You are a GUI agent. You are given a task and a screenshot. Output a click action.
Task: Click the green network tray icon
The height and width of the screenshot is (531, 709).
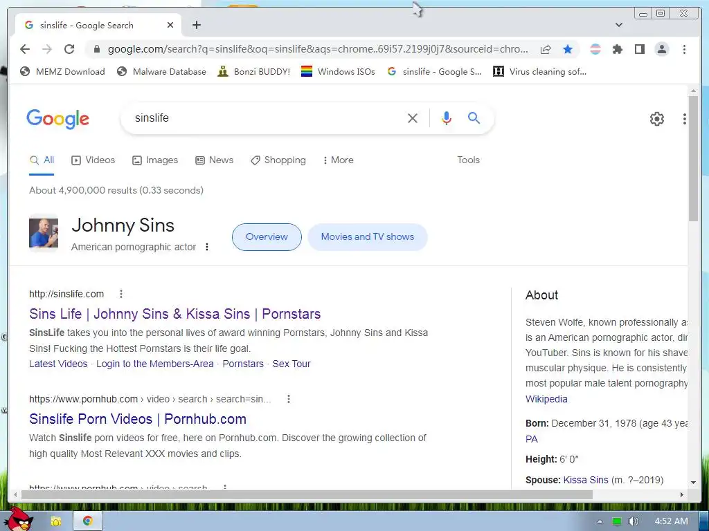pyautogui.click(x=617, y=521)
